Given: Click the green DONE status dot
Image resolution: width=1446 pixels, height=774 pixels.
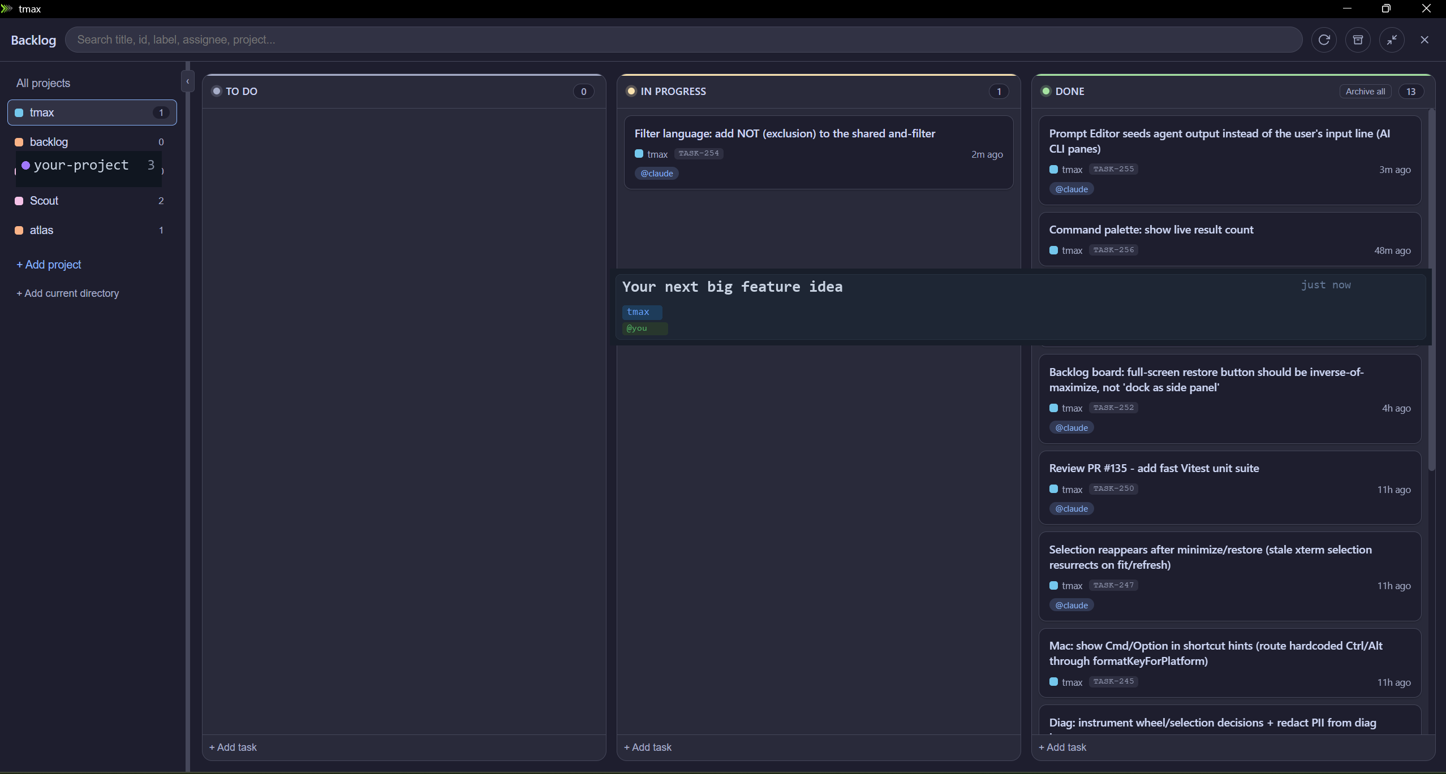Looking at the screenshot, I should coord(1045,91).
